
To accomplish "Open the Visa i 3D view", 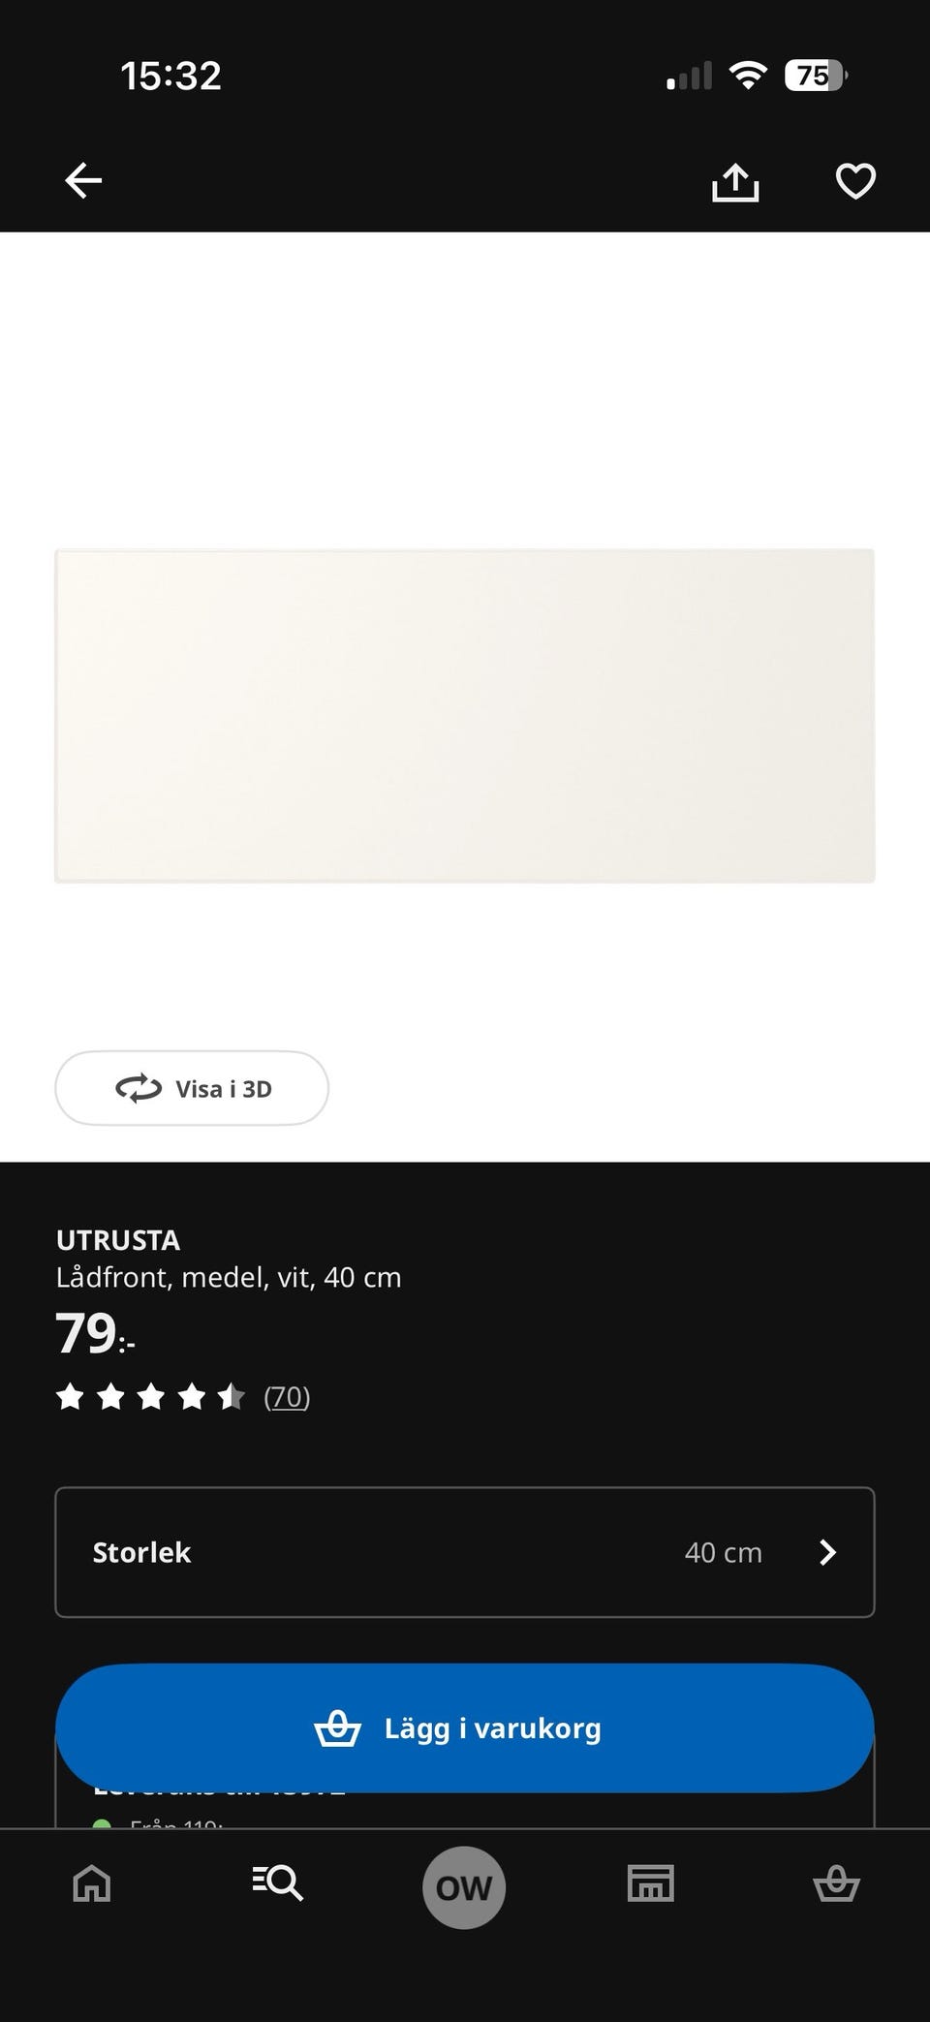I will (192, 1088).
